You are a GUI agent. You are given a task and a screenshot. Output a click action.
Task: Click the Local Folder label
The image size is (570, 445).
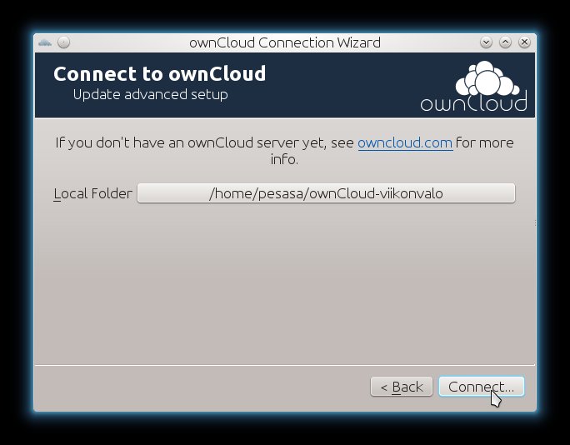pos(92,193)
